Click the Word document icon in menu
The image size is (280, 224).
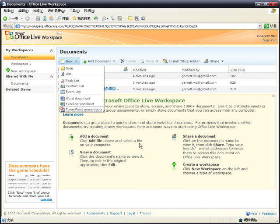tap(63, 98)
